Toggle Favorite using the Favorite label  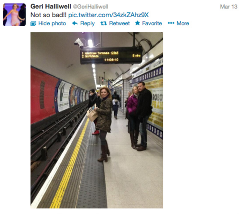[x=152, y=23]
